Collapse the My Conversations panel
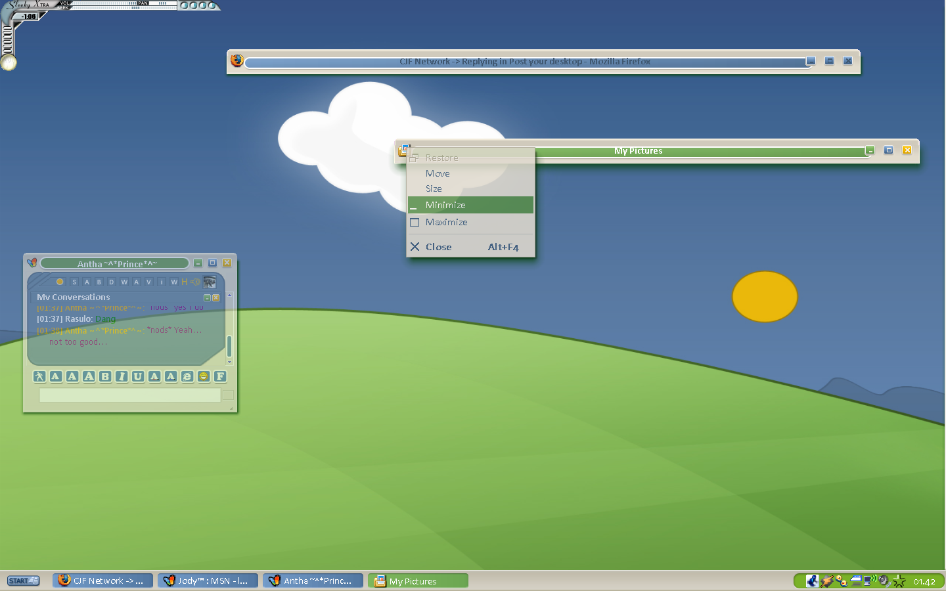Image resolution: width=946 pixels, height=591 pixels. [207, 297]
